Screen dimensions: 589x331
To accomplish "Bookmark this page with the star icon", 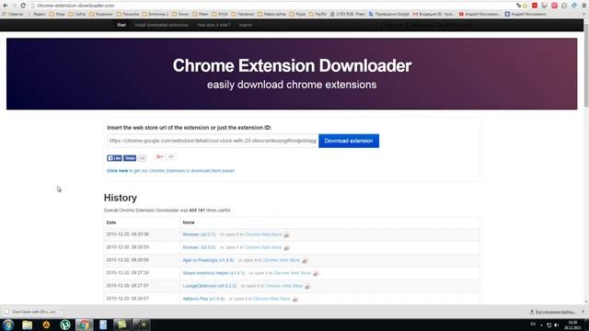I will 525,6.
